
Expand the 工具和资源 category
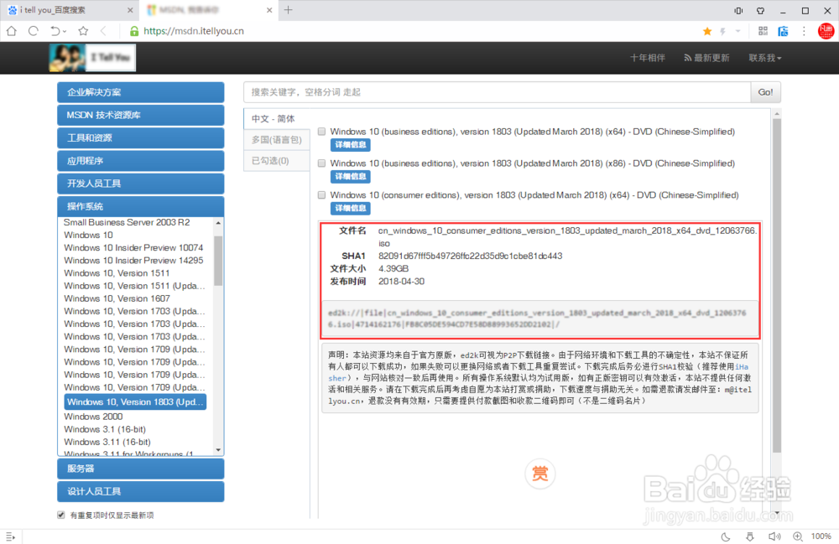tap(141, 137)
